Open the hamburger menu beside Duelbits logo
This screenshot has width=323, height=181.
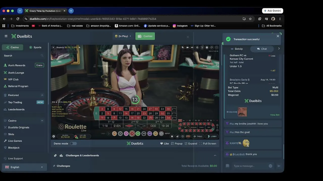pos(6,36)
